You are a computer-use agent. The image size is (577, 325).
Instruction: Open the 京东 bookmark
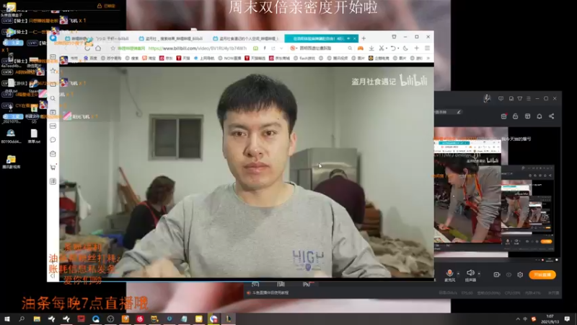point(166,58)
